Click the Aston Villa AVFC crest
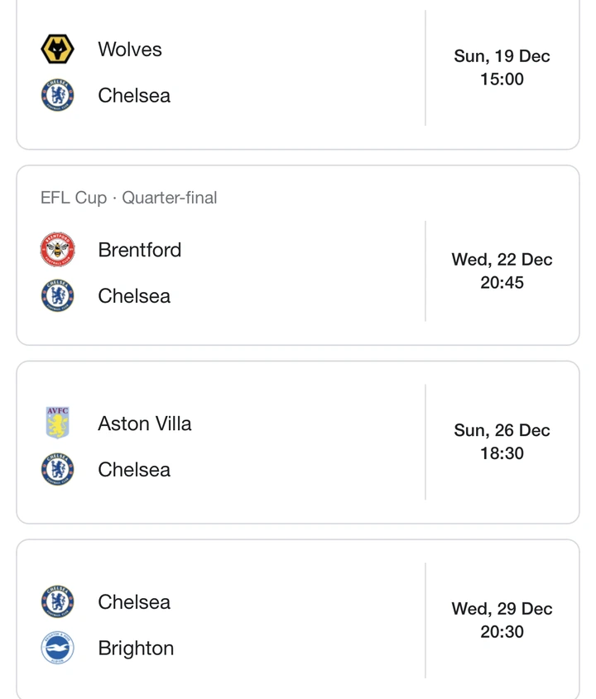Viewport: 596px width, 699px height. [58, 423]
